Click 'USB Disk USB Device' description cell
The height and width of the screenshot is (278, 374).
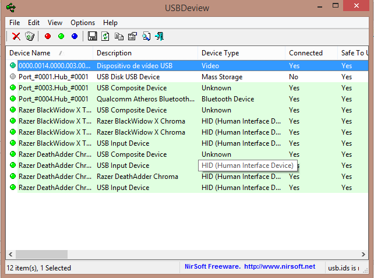coord(128,77)
